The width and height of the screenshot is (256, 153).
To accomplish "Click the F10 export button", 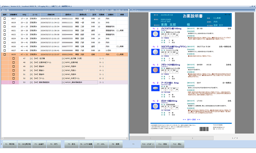I will (x=148, y=144).
